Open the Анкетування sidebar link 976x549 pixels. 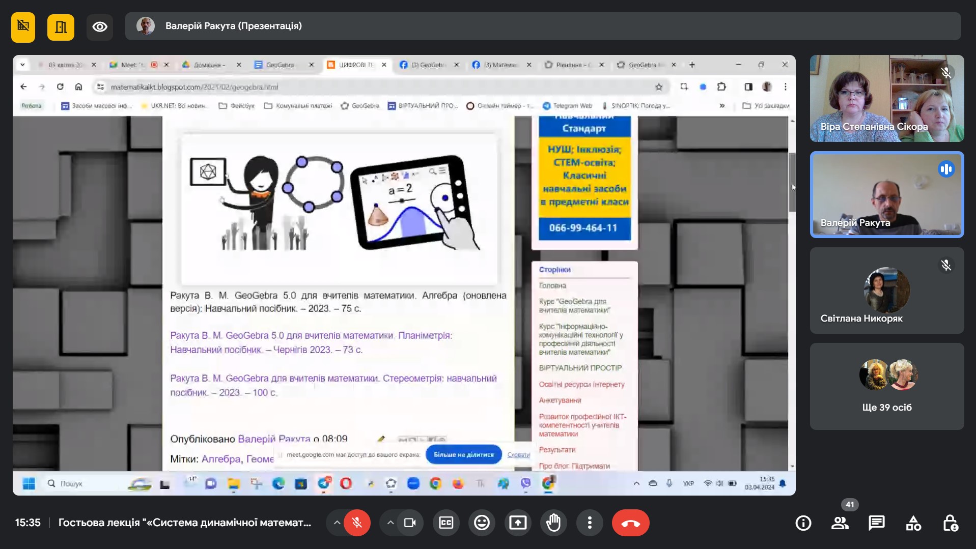tap(560, 400)
